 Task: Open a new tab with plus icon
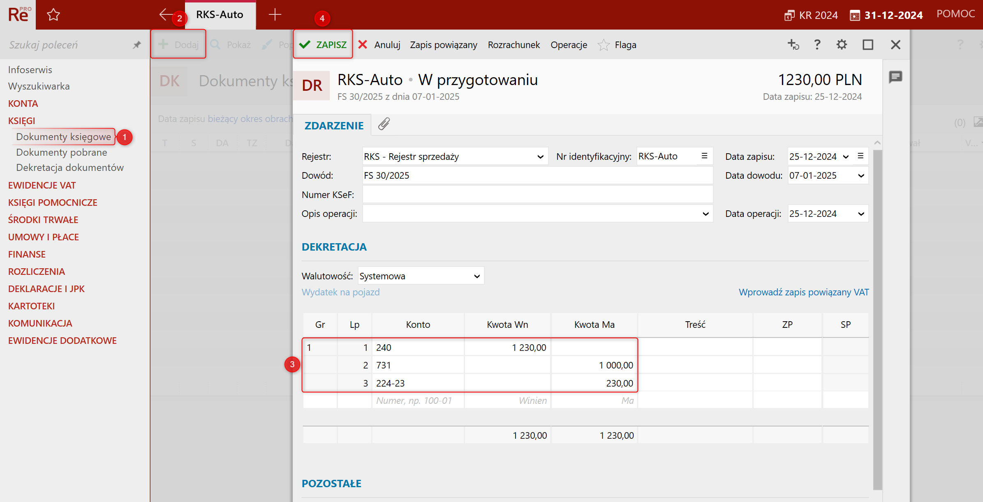click(275, 15)
